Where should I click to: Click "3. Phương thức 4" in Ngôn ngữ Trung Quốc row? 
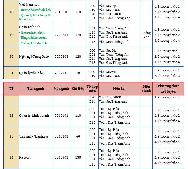pyautogui.click(x=167, y=62)
